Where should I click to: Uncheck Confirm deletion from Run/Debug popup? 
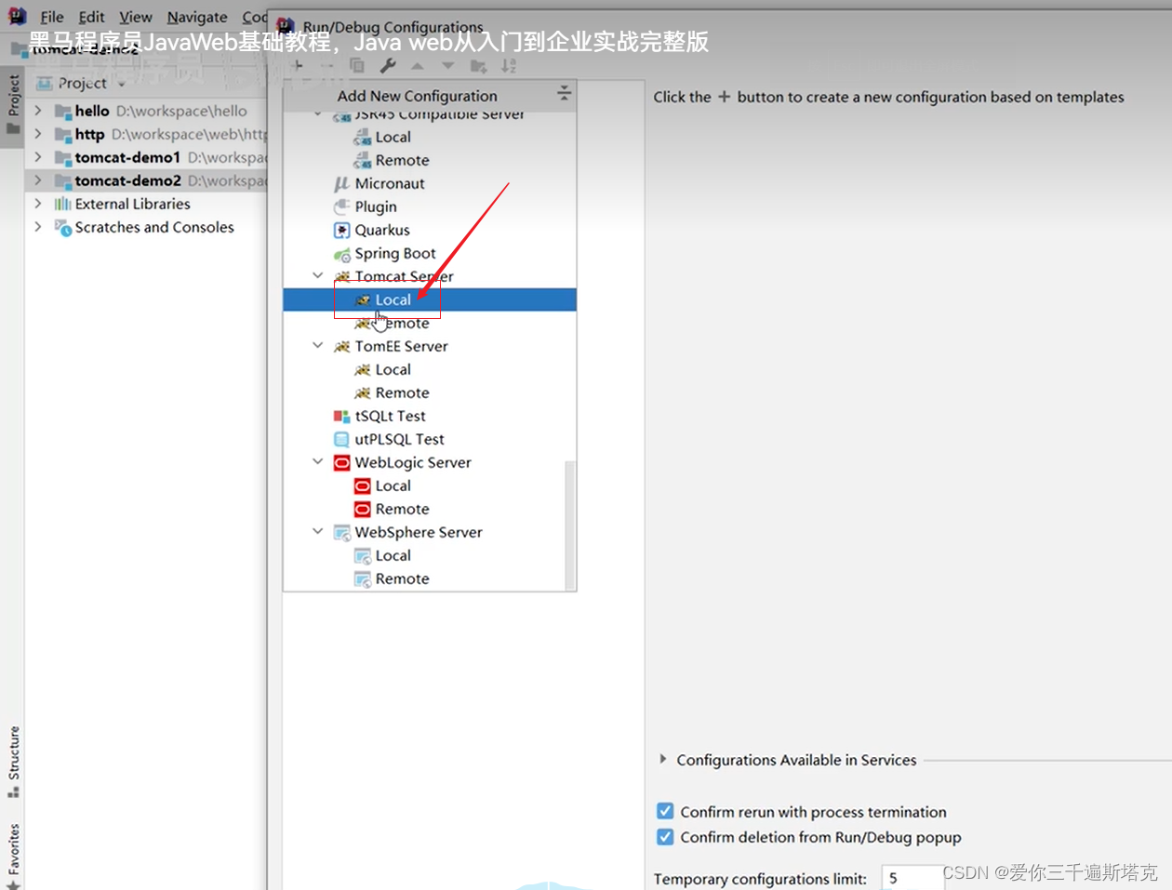pos(664,837)
